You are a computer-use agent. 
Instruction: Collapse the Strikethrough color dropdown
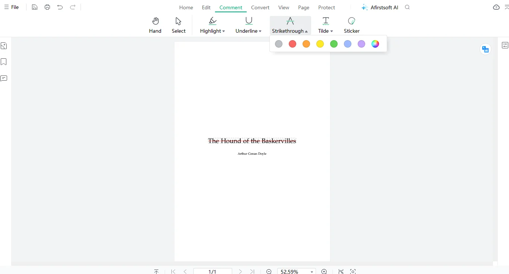coord(306,31)
